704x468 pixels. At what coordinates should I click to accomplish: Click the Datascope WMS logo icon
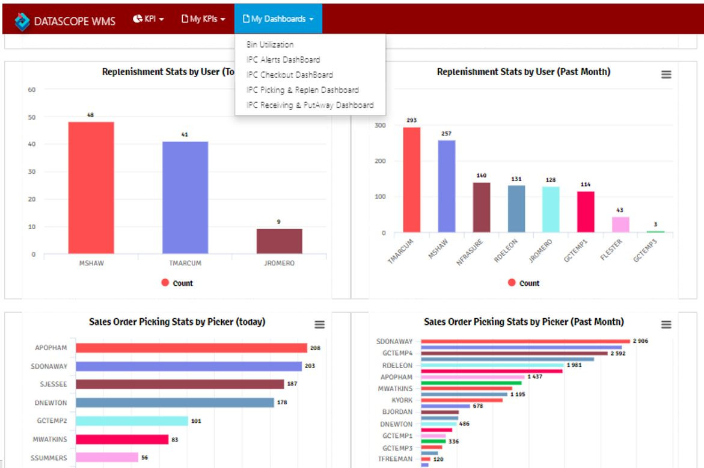point(22,19)
